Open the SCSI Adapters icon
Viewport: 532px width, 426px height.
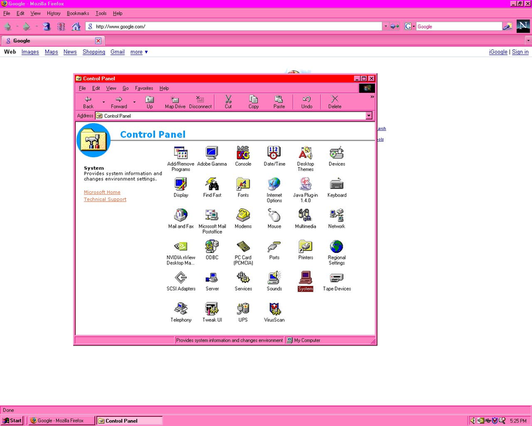180,282
